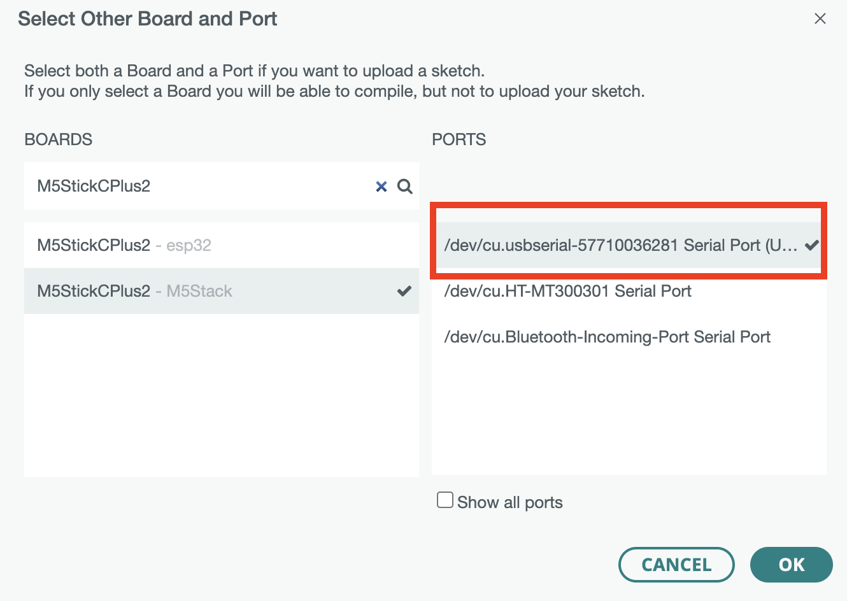Choose the usbserial-57710036281 serial port
The height and width of the screenshot is (601, 847).
point(620,245)
